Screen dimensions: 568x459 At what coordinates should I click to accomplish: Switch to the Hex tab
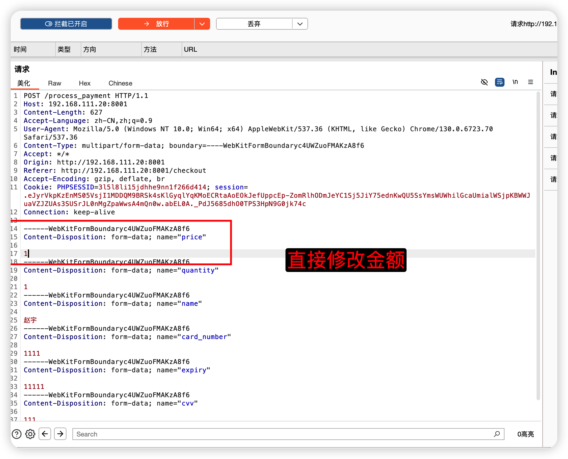tap(85, 83)
